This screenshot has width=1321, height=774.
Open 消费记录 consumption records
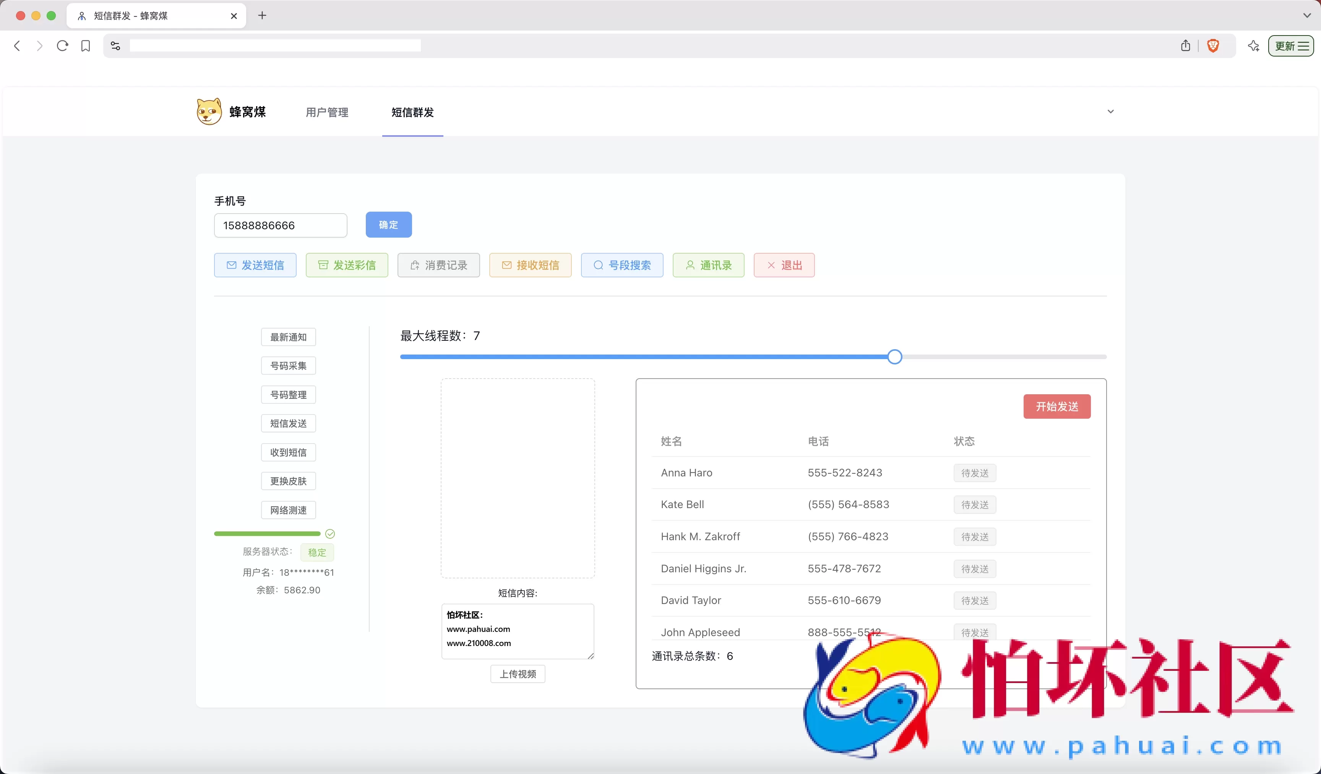(438, 265)
